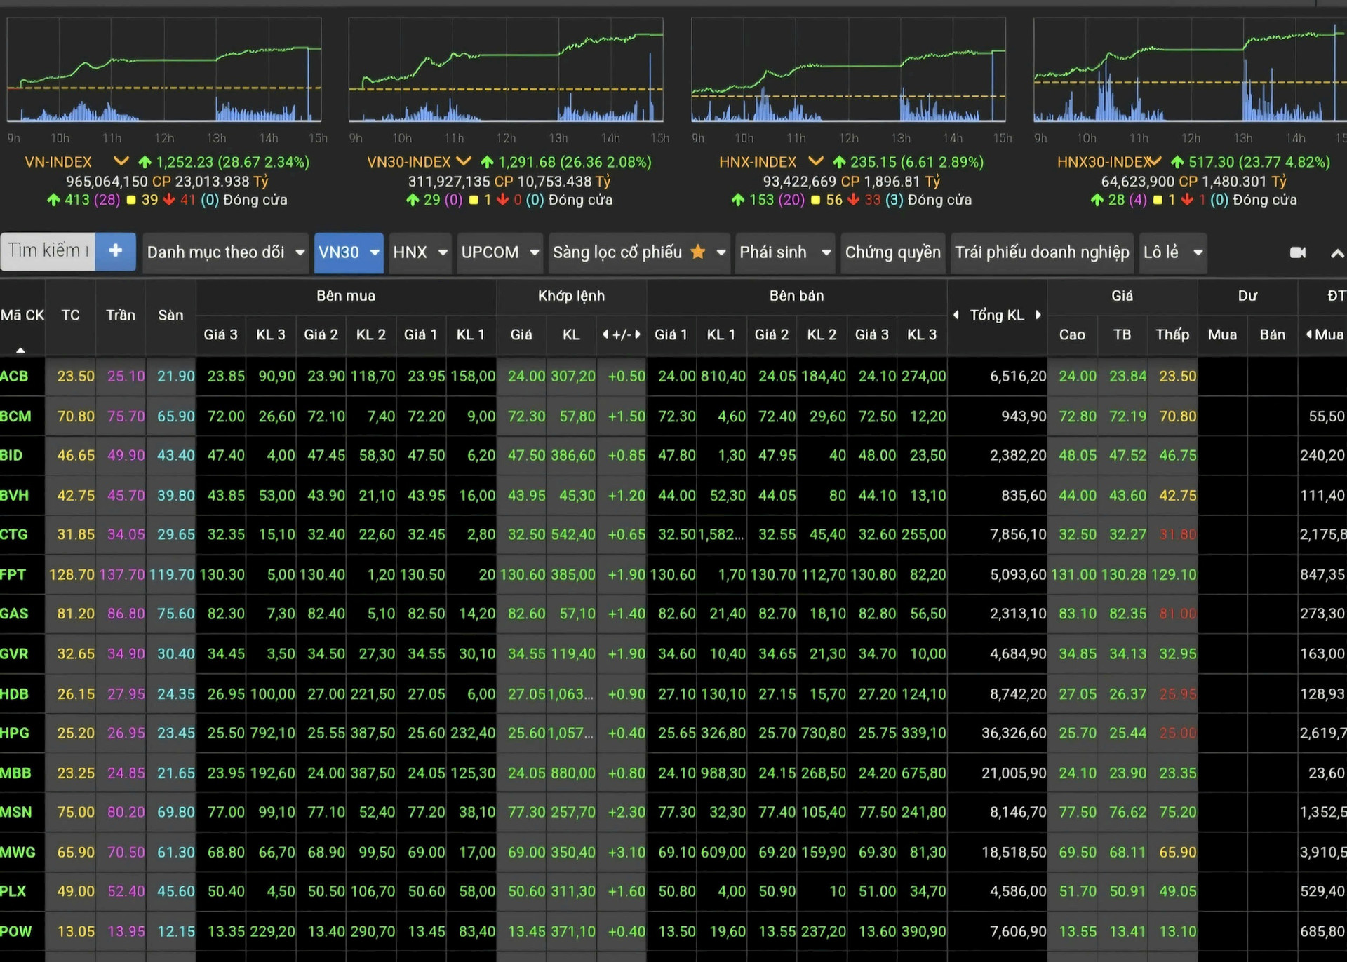Click the Thấp column header
1347x962 pixels.
coord(1172,335)
